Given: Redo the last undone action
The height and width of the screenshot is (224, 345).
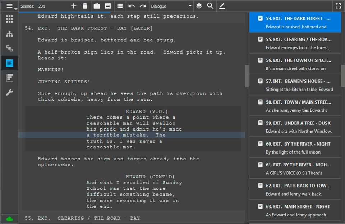Looking at the screenshot, I should coord(143,6).
